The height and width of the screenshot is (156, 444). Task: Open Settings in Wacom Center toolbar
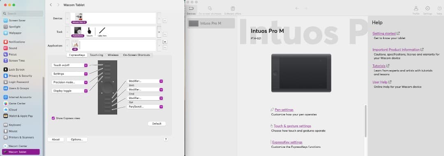pyautogui.click(x=428, y=10)
